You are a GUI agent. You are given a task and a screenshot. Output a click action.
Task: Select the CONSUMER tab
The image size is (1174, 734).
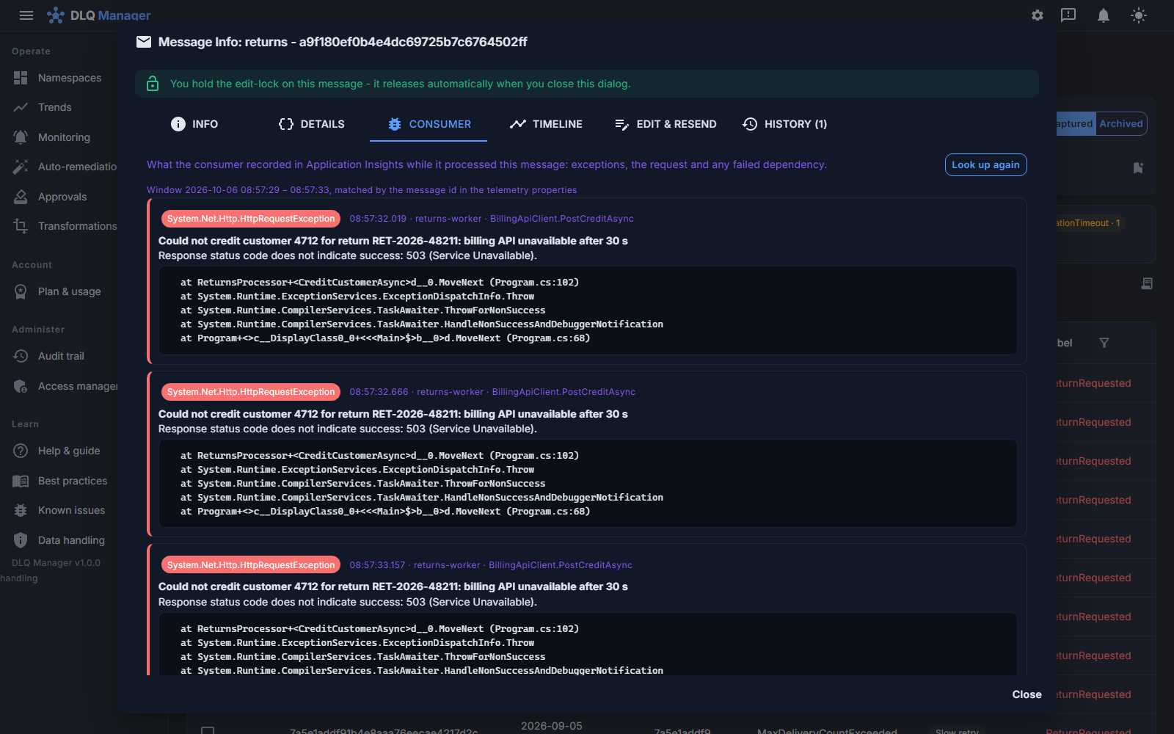[429, 124]
